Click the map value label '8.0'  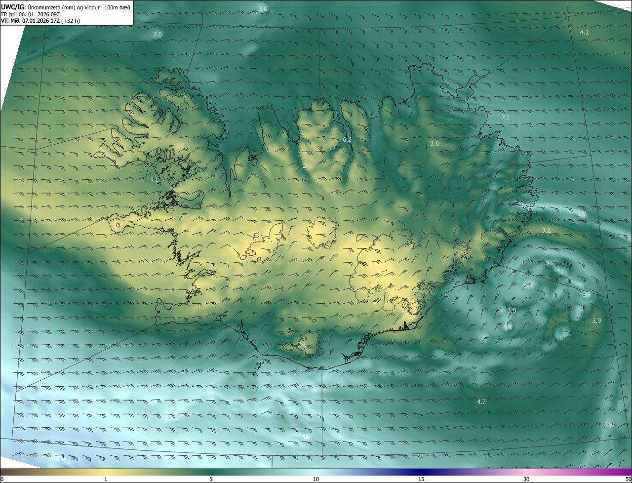[263, 8]
